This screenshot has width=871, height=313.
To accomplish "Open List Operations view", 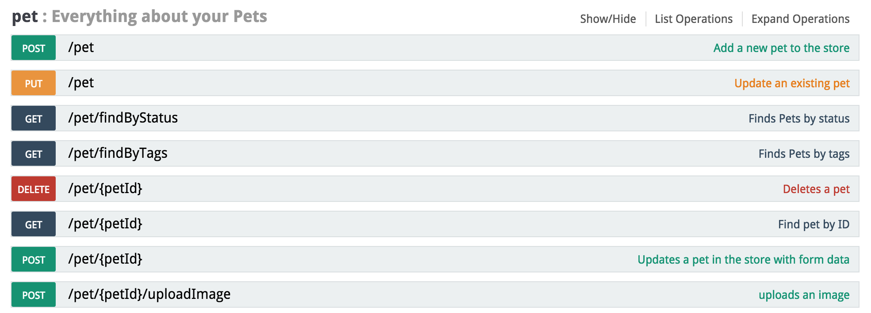I will pos(693,19).
